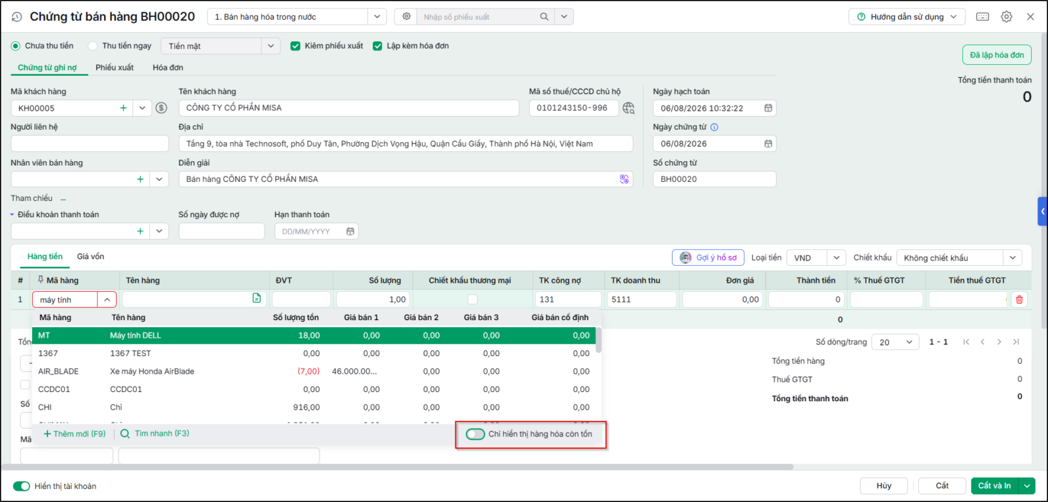Viewport: 1048px width, 502px height.
Task: Click the Hủy button
Action: [884, 486]
